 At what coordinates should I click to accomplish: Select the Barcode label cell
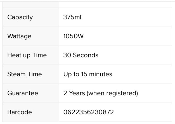(30, 112)
